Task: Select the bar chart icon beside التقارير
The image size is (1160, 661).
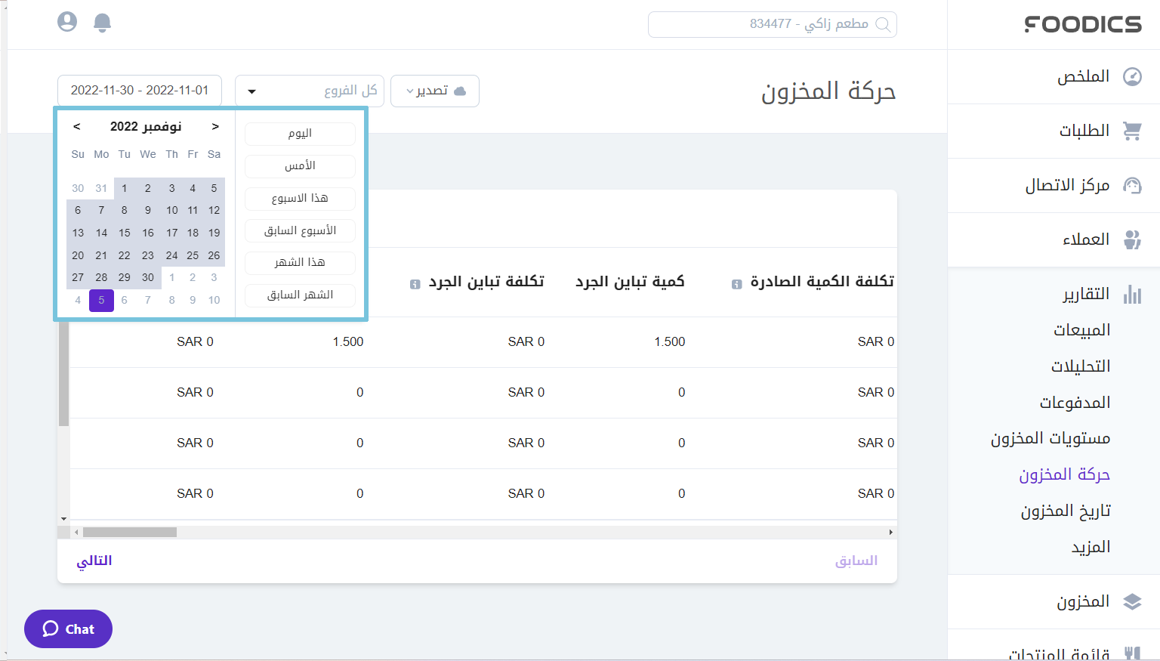Action: pos(1132,295)
